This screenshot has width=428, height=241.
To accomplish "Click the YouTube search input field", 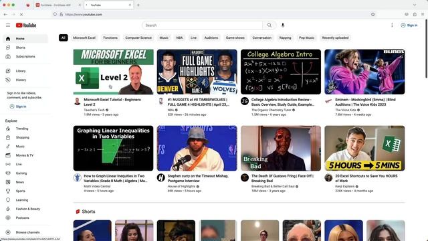I will coord(202,25).
